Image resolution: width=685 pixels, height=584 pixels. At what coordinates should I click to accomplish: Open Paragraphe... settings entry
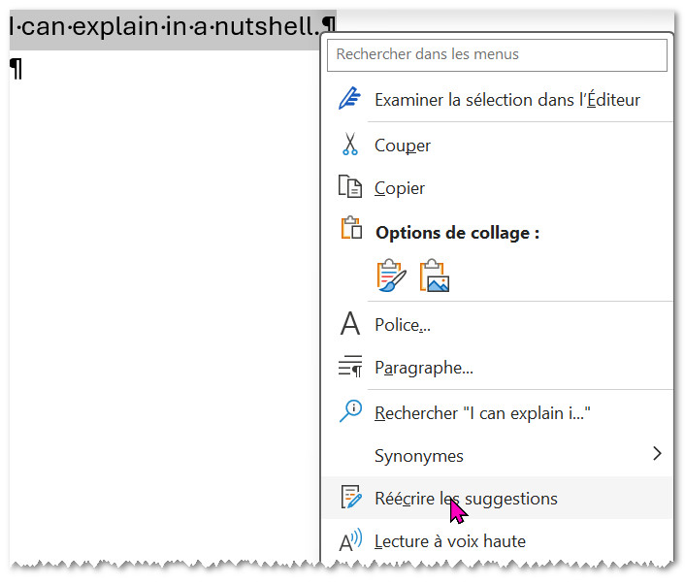tap(424, 369)
